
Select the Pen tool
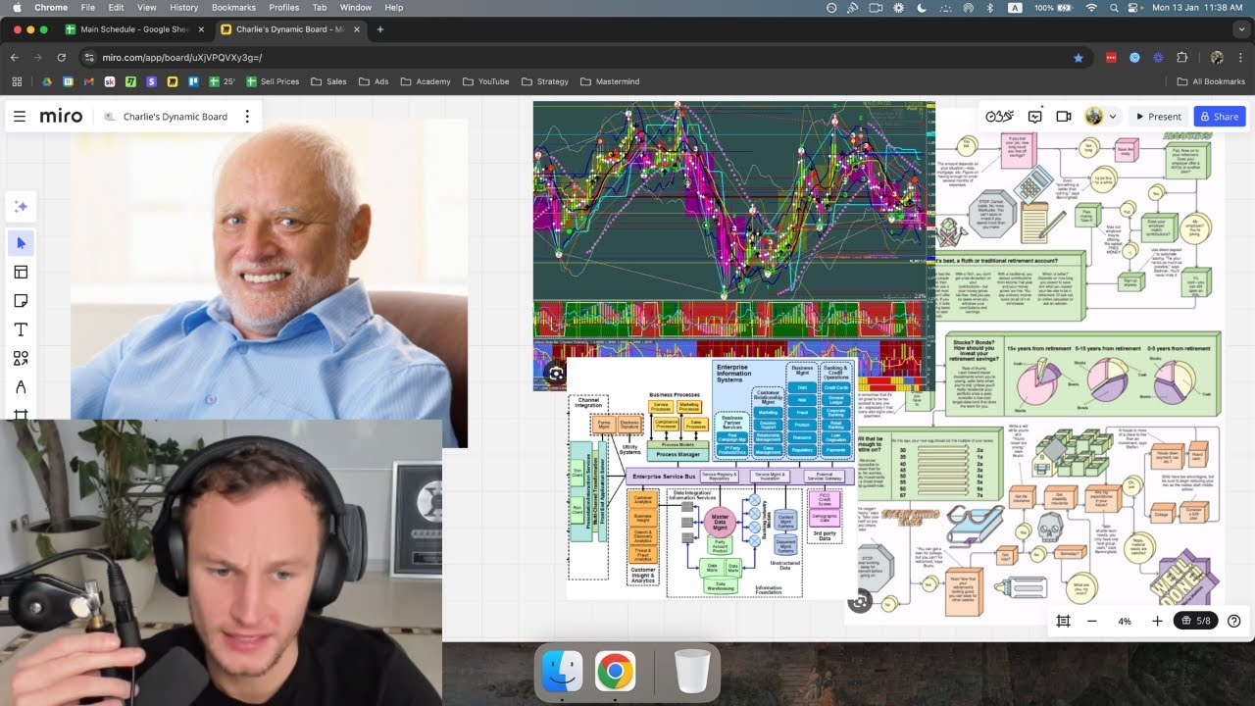pyautogui.click(x=21, y=386)
